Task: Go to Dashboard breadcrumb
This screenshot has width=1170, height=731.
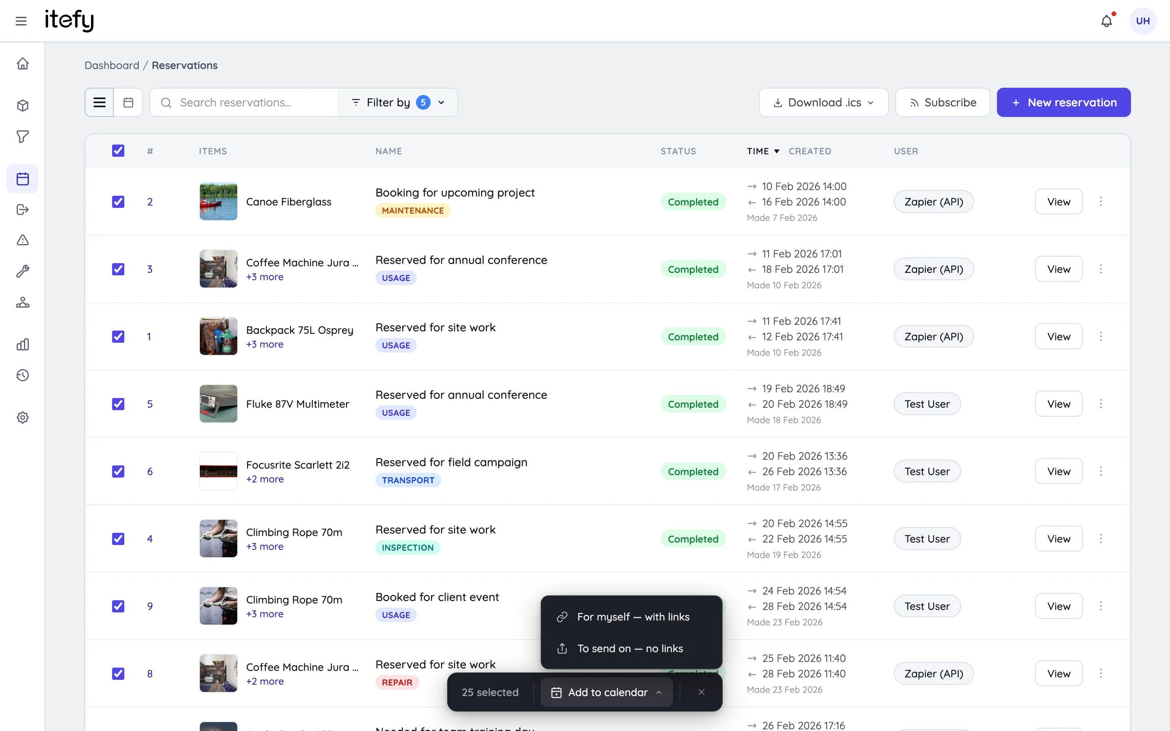Action: click(112, 65)
